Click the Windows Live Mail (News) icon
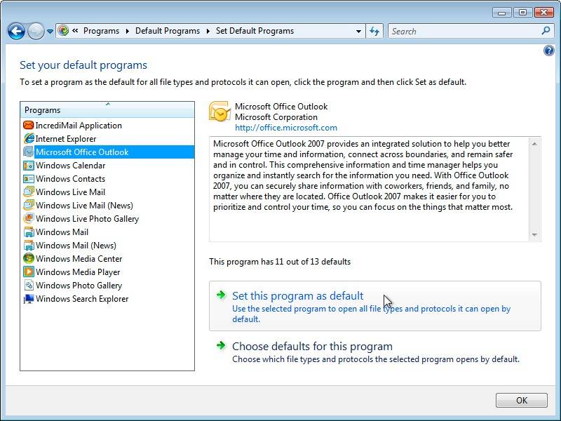561x421 pixels. point(29,205)
